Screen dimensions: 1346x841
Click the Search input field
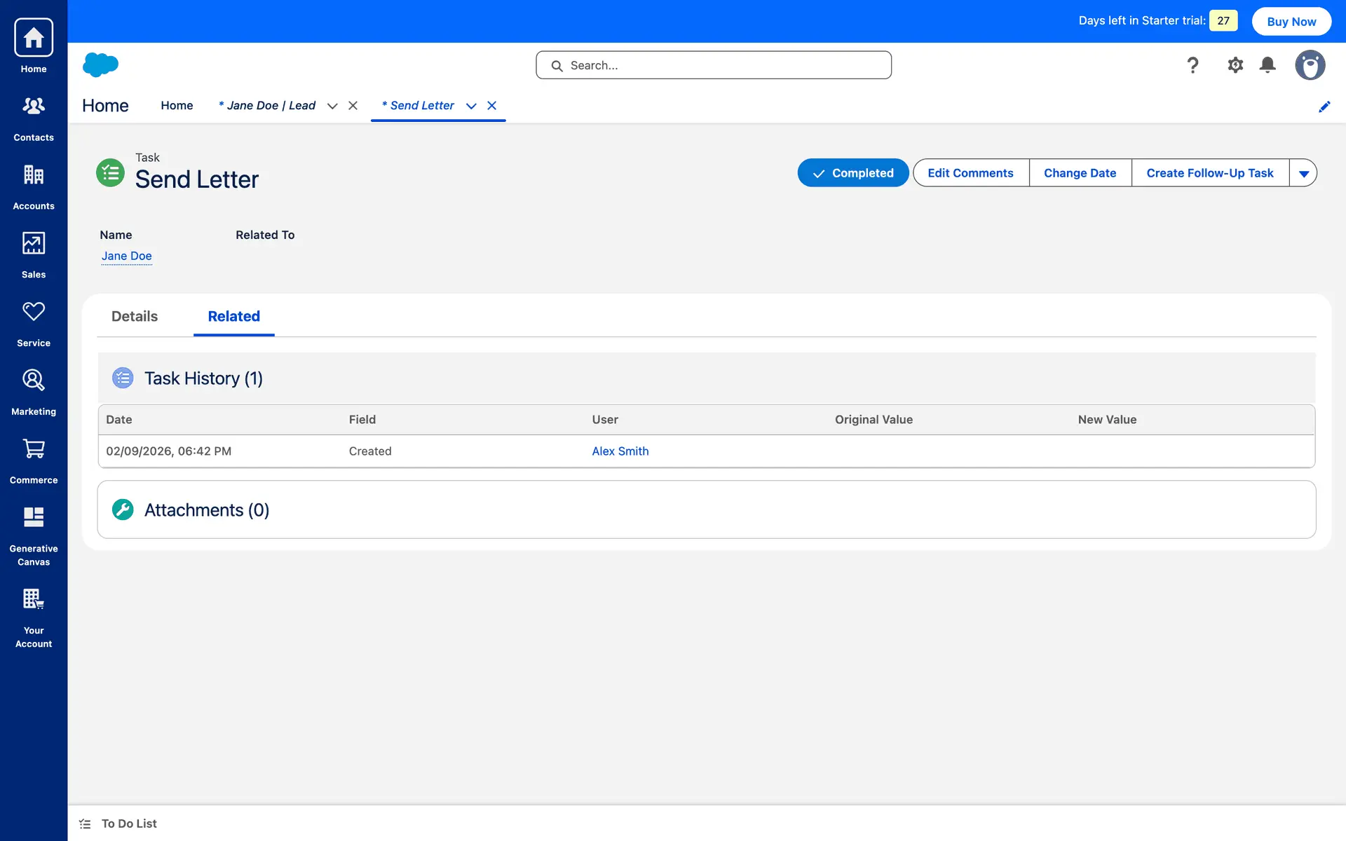(714, 65)
